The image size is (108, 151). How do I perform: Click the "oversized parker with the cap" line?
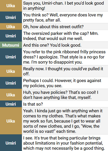point(61,36)
